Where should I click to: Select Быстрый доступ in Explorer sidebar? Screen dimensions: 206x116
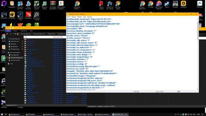[14, 39]
